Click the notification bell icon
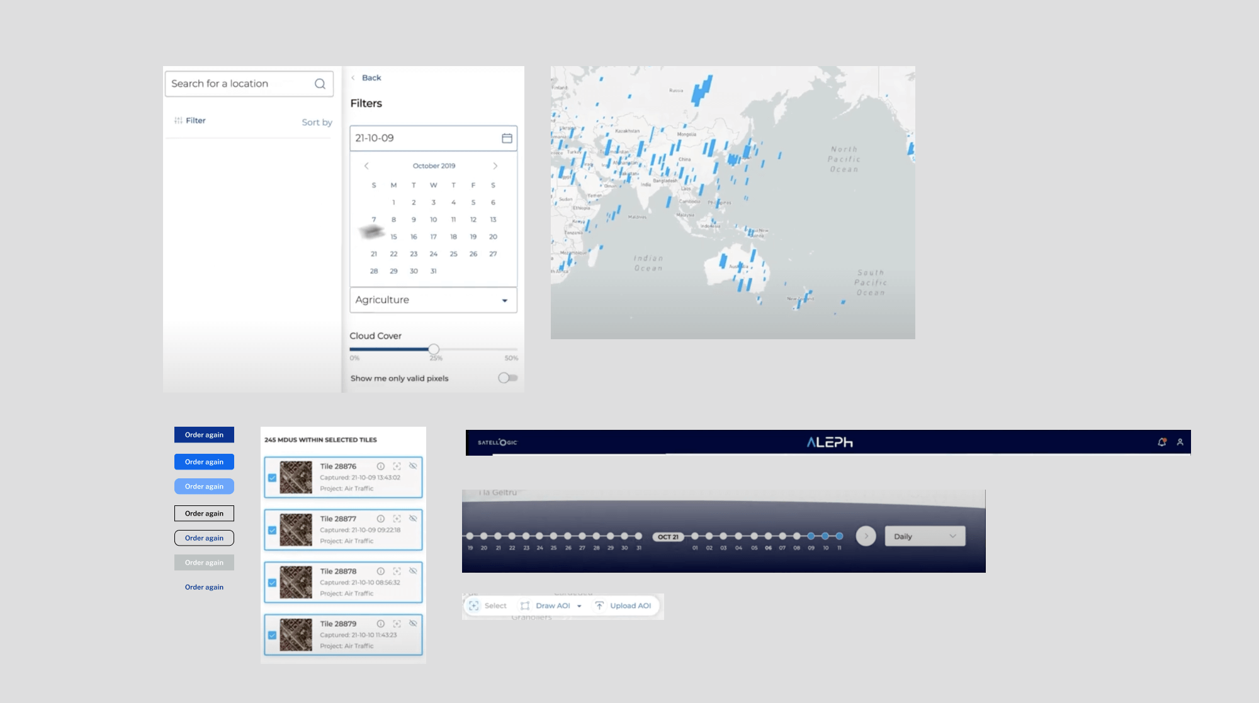 click(x=1162, y=442)
